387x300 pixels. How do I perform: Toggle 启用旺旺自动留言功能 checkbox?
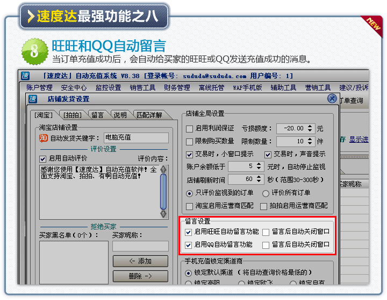point(188,232)
